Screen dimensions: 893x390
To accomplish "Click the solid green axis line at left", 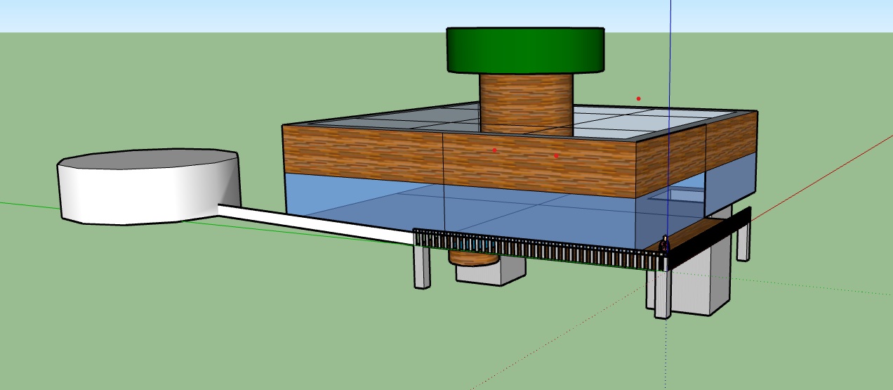I will tap(28, 204).
